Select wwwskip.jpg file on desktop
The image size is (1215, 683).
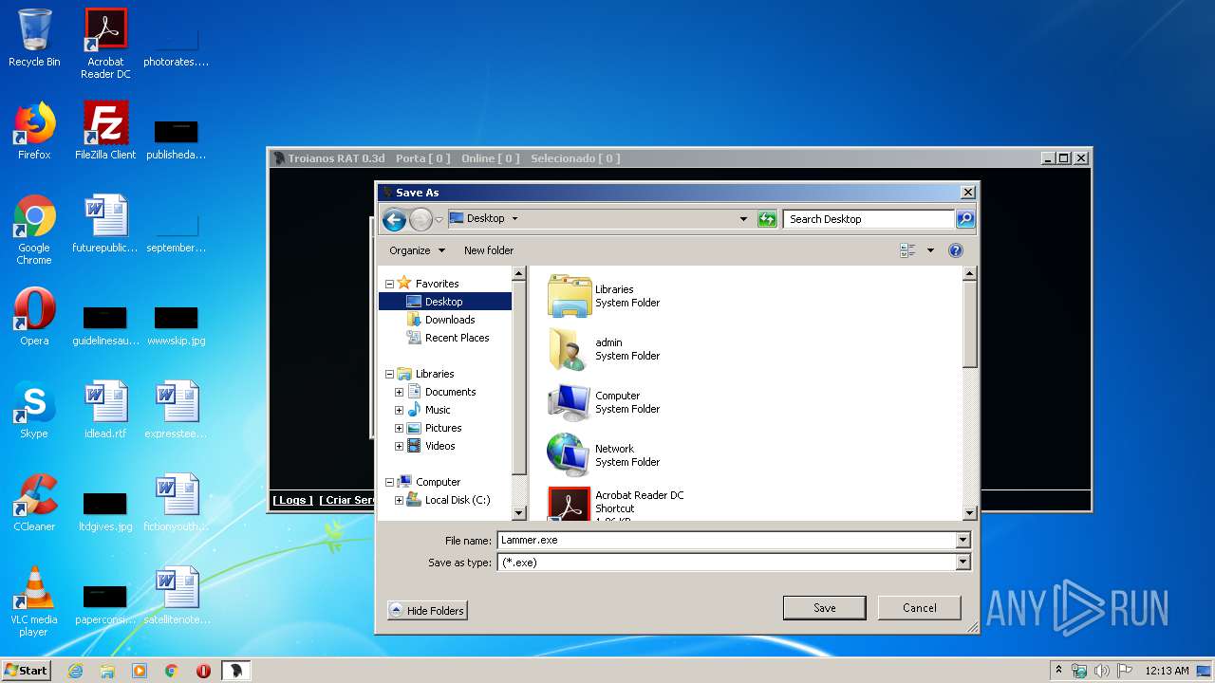177,325
